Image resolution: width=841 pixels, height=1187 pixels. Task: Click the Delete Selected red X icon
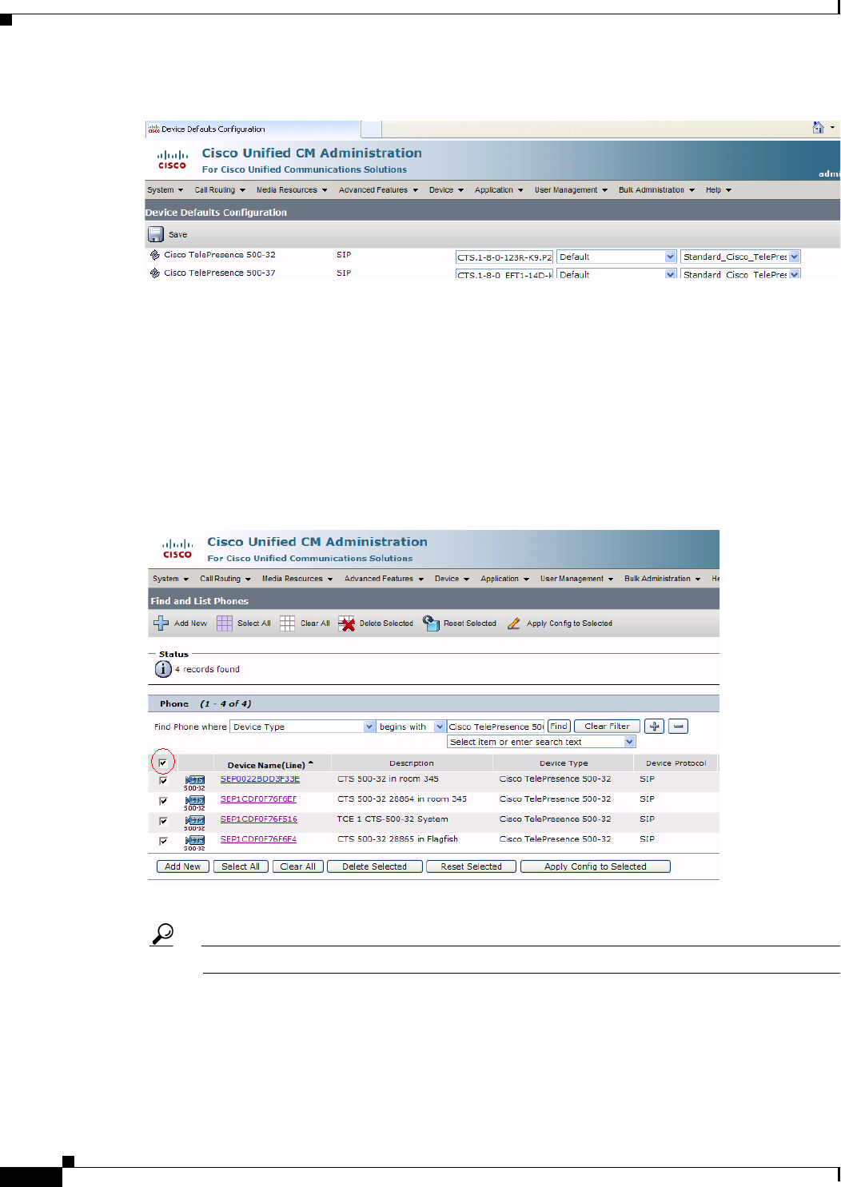click(x=346, y=623)
